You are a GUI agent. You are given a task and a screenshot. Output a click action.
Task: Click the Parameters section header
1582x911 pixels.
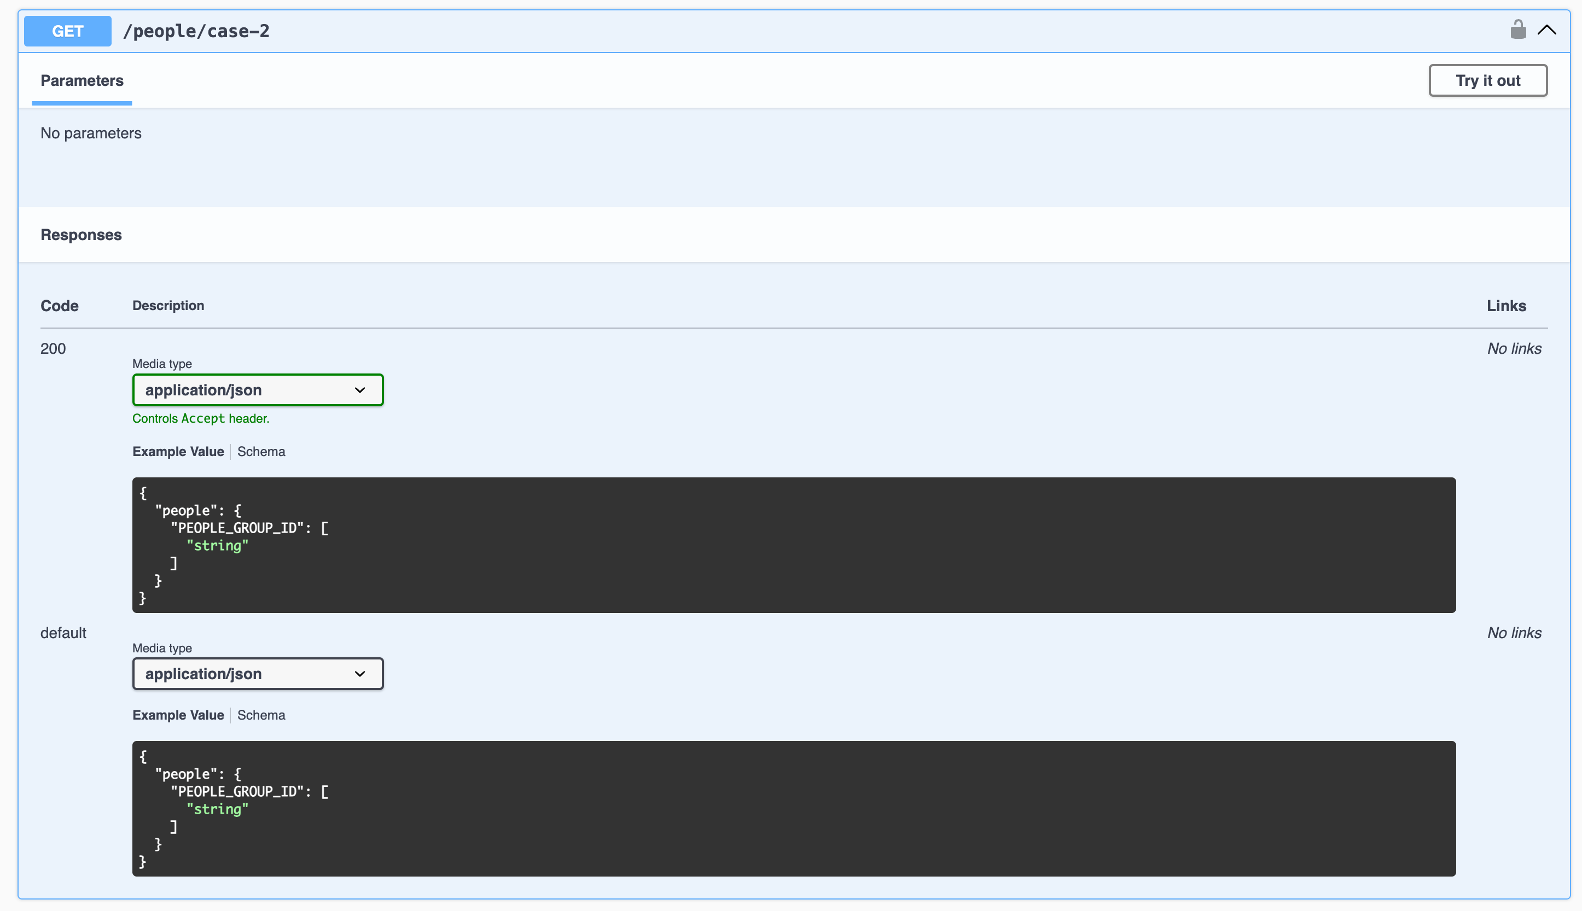82,80
